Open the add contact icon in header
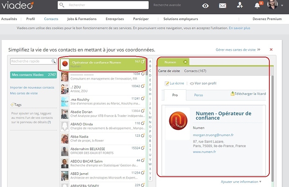 click(x=240, y=5)
